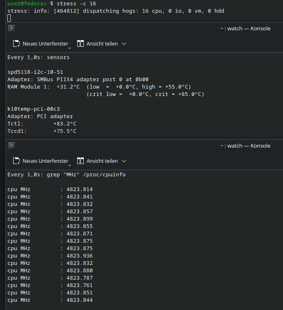Screen dimensions: 283x310
Task: Click the 'spd5118-i2c-10-51' chip name
Action: (35, 72)
